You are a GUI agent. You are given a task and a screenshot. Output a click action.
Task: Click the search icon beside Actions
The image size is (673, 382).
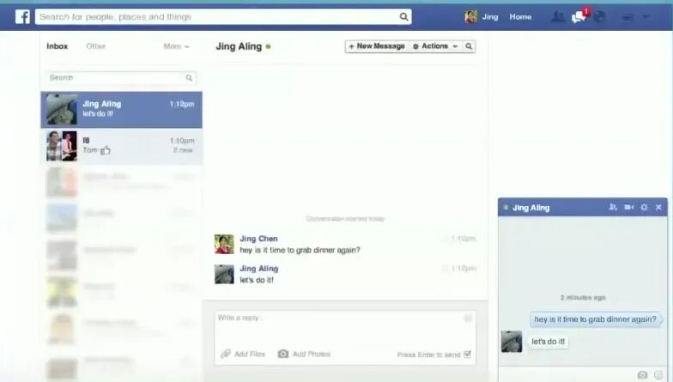point(469,46)
